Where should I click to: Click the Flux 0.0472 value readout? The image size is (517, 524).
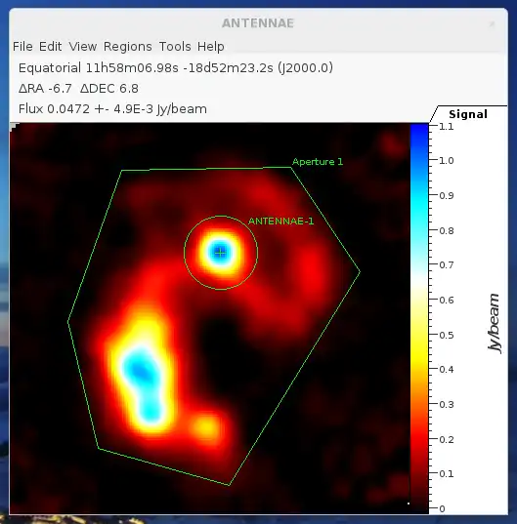click(x=112, y=109)
